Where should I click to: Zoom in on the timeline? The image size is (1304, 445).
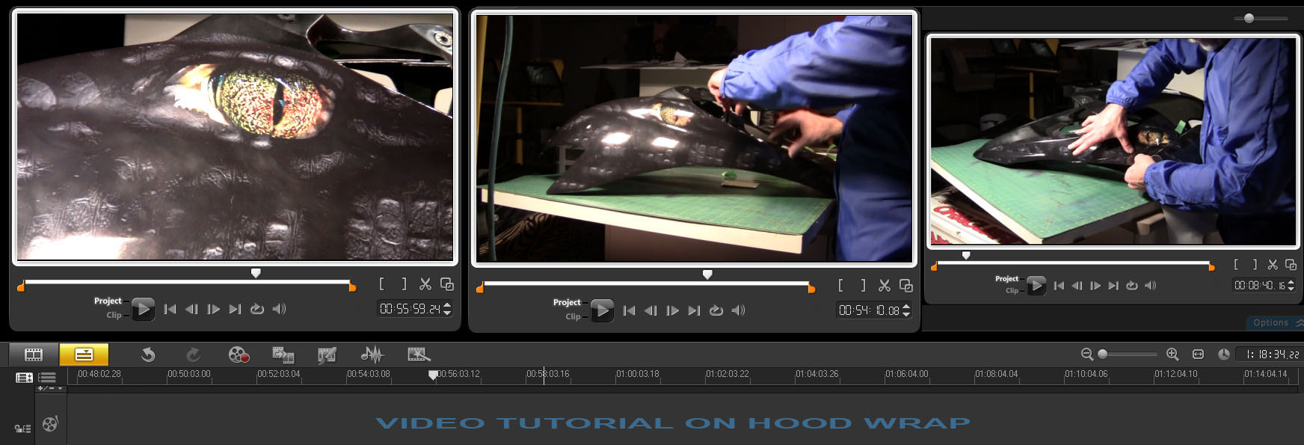click(1172, 355)
